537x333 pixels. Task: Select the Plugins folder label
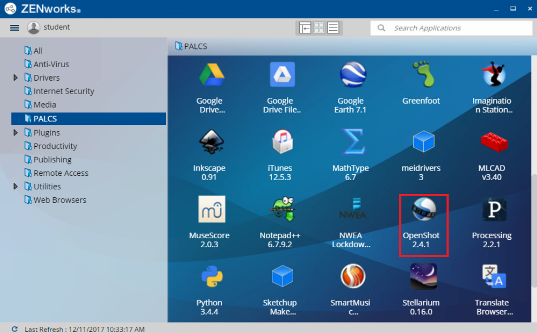(x=47, y=133)
